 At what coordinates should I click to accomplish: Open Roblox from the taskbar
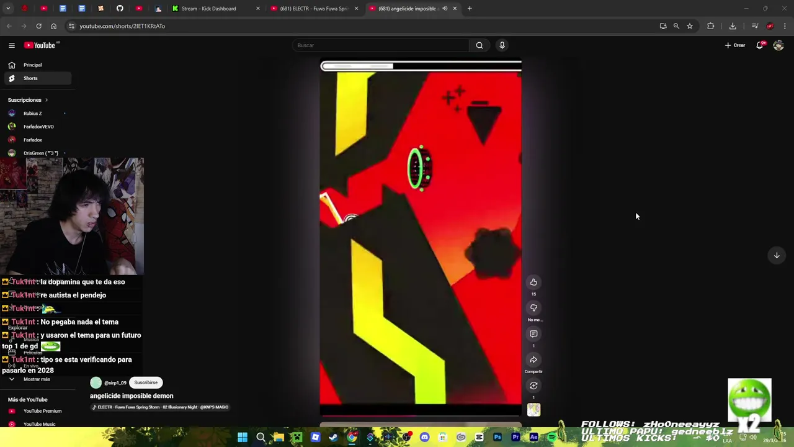(315, 437)
